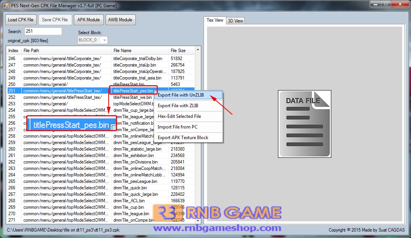411x238 pixels.
Task: Select row titleCorporate_trialDolby.bin
Action: tap(100, 59)
